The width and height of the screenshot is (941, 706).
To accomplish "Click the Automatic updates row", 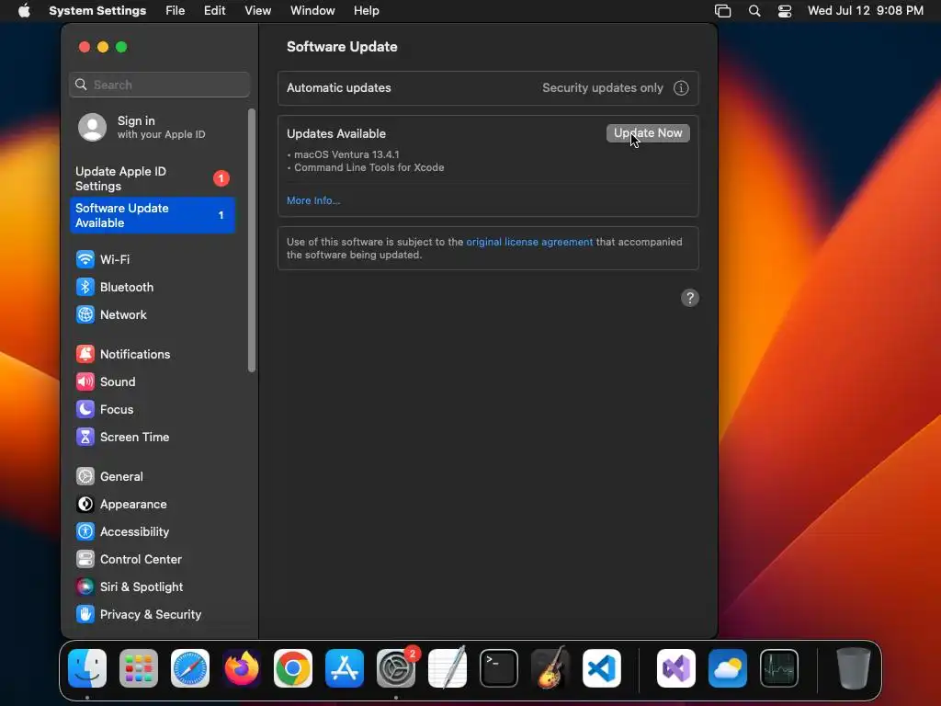I will [x=489, y=87].
